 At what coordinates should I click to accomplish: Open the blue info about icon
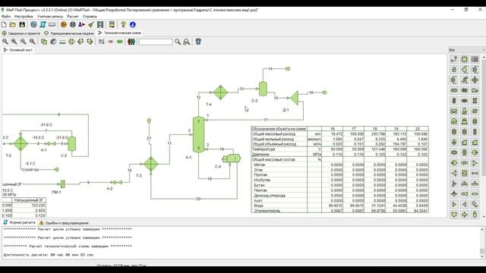133,24
